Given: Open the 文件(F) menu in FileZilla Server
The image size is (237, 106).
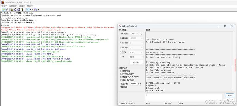Looking at the screenshot, I should [4, 6].
